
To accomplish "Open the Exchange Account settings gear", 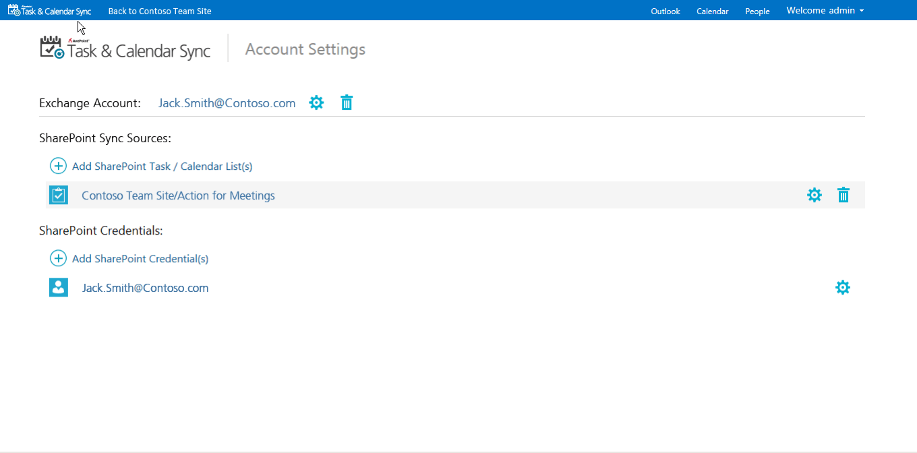I will (x=316, y=102).
